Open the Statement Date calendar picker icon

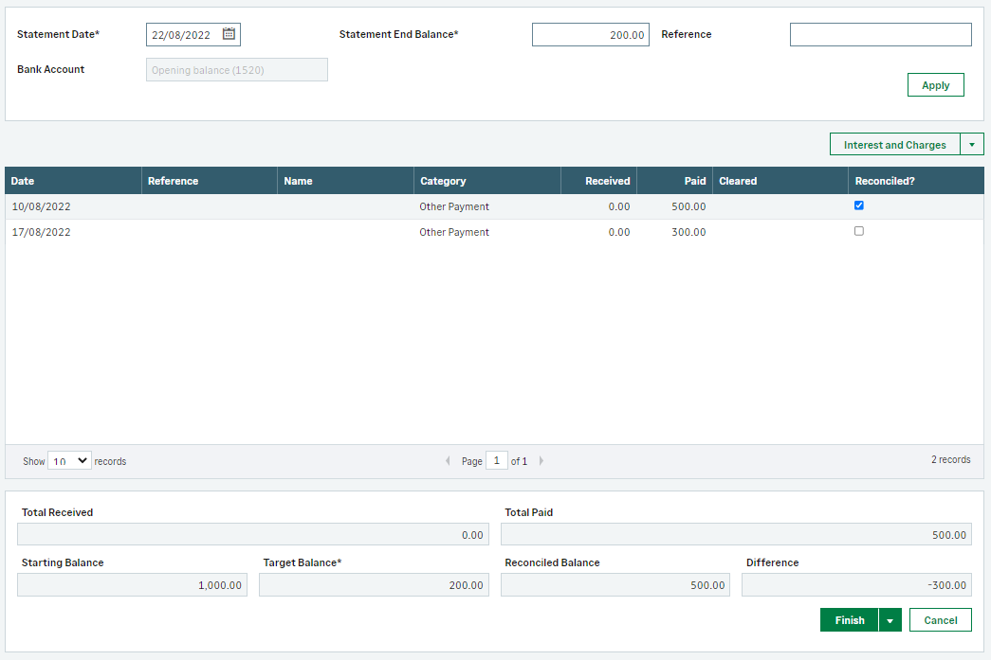click(x=229, y=35)
